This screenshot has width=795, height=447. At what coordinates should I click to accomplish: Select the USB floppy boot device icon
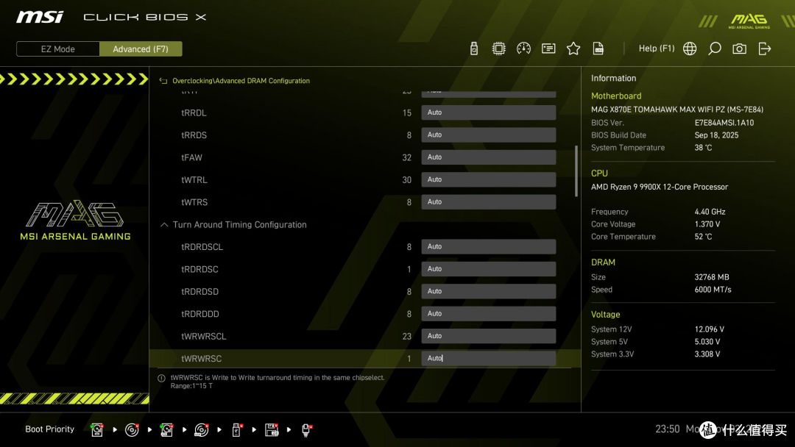point(271,430)
